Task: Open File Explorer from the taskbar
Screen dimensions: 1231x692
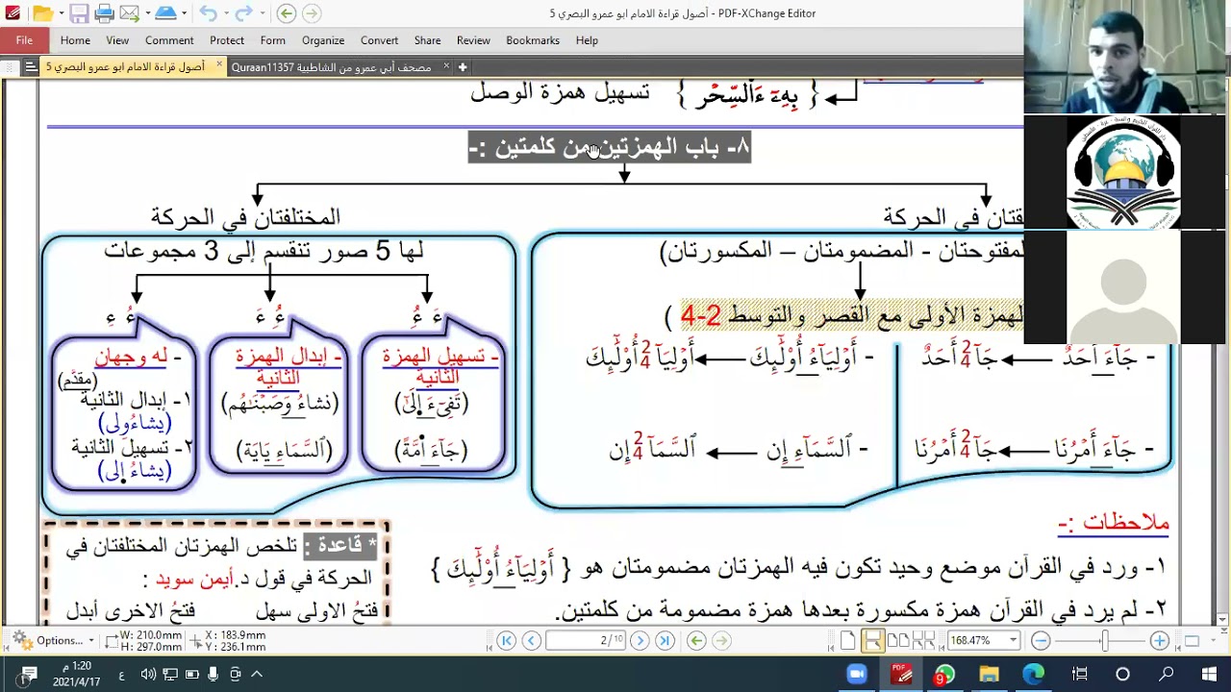Action: tap(989, 674)
